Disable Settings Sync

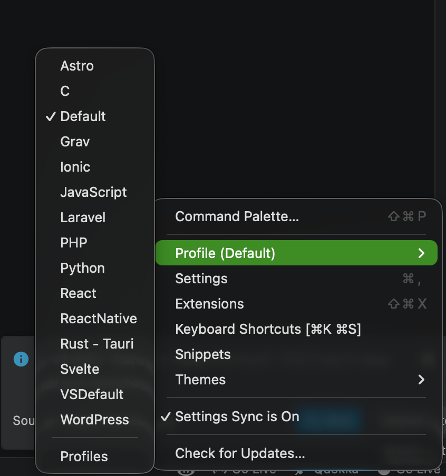237,417
